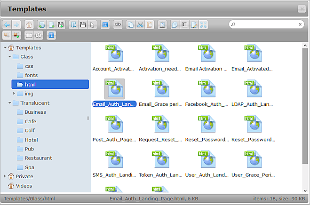This screenshot has height=205, width=310.
Task: Open help with the question mark icon
Action: pos(51,35)
